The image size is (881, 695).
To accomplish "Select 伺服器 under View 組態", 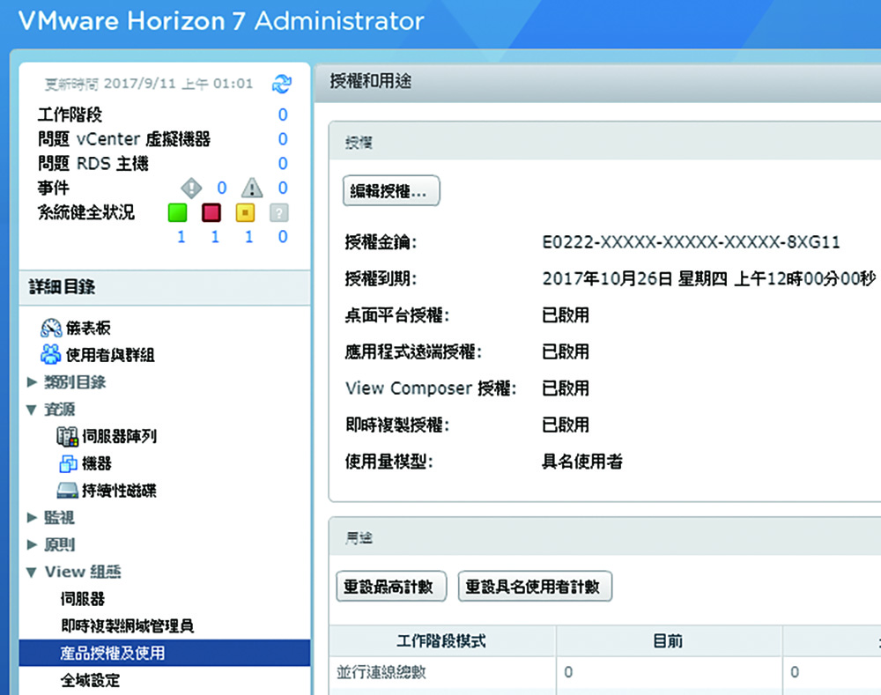I will click(x=83, y=598).
